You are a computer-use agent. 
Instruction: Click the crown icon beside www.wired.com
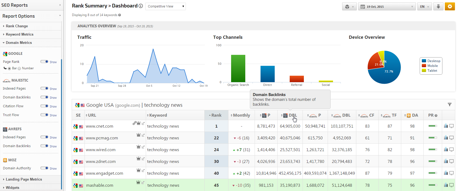pos(139,147)
